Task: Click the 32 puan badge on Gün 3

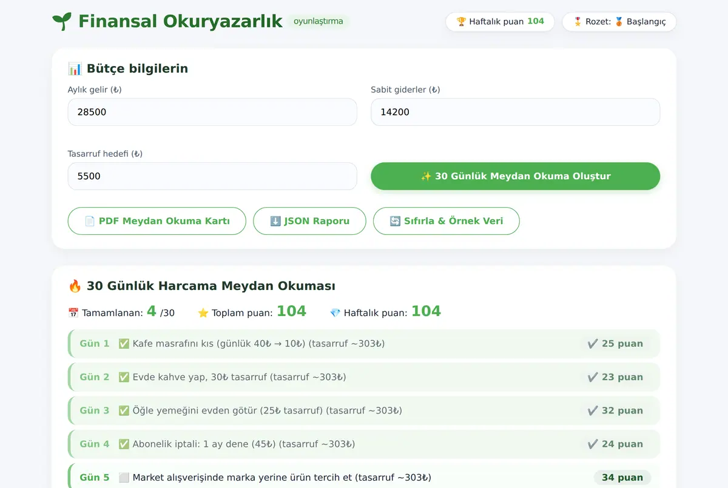Action: (x=615, y=411)
